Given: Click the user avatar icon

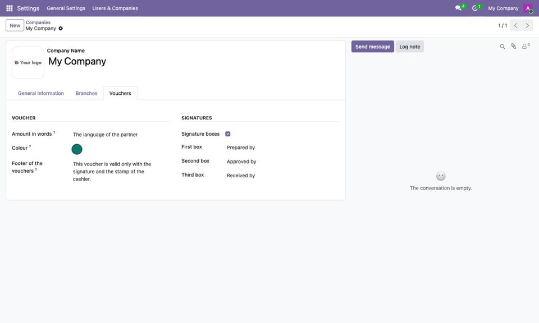Looking at the screenshot, I should coord(528,8).
